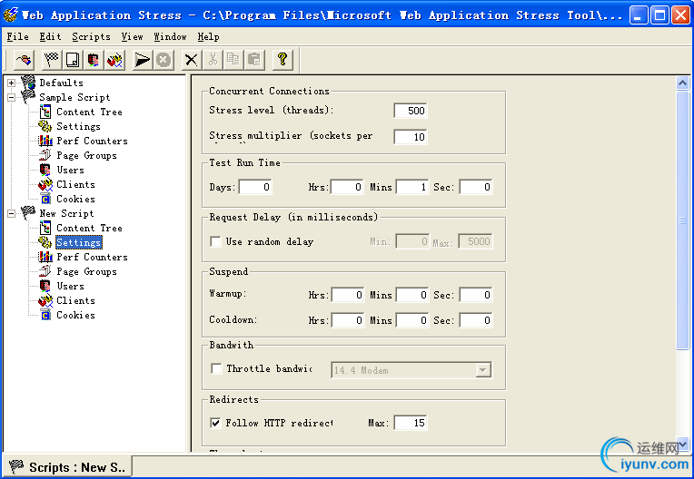Click the Delete X toolbar icon

[x=191, y=60]
